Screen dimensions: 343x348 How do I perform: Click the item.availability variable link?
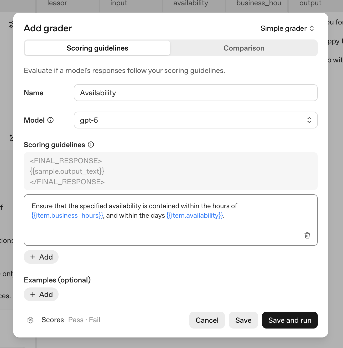(195, 215)
